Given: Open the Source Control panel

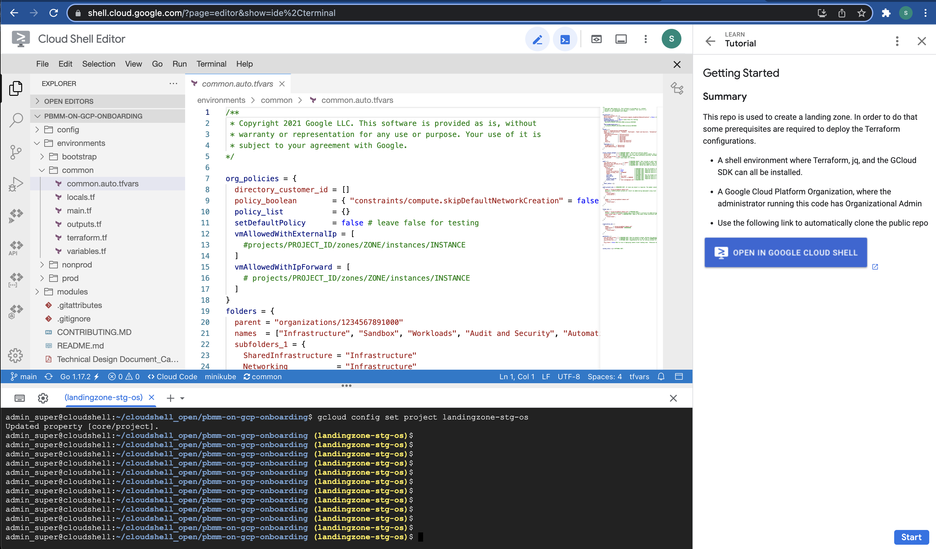Looking at the screenshot, I should click(x=16, y=152).
